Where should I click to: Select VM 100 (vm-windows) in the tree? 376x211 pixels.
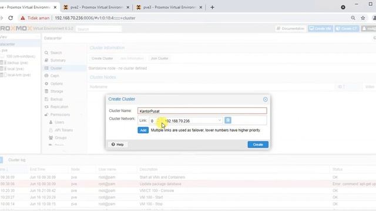tap(20, 56)
